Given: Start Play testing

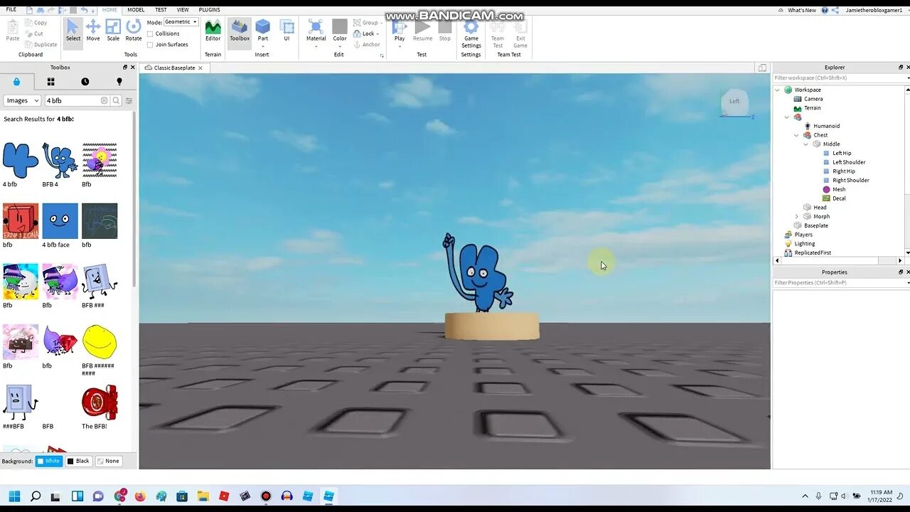Looking at the screenshot, I should [400, 31].
